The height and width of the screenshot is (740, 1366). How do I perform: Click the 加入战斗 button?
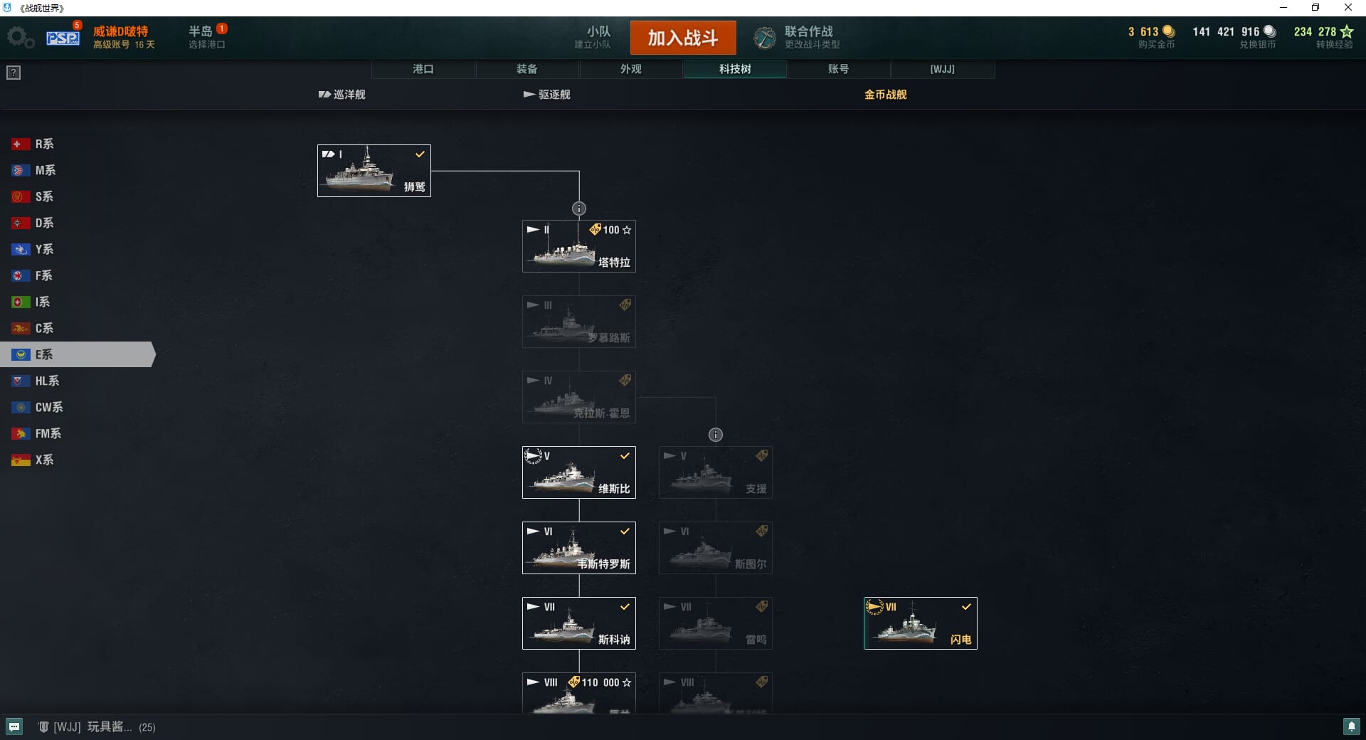[x=683, y=38]
